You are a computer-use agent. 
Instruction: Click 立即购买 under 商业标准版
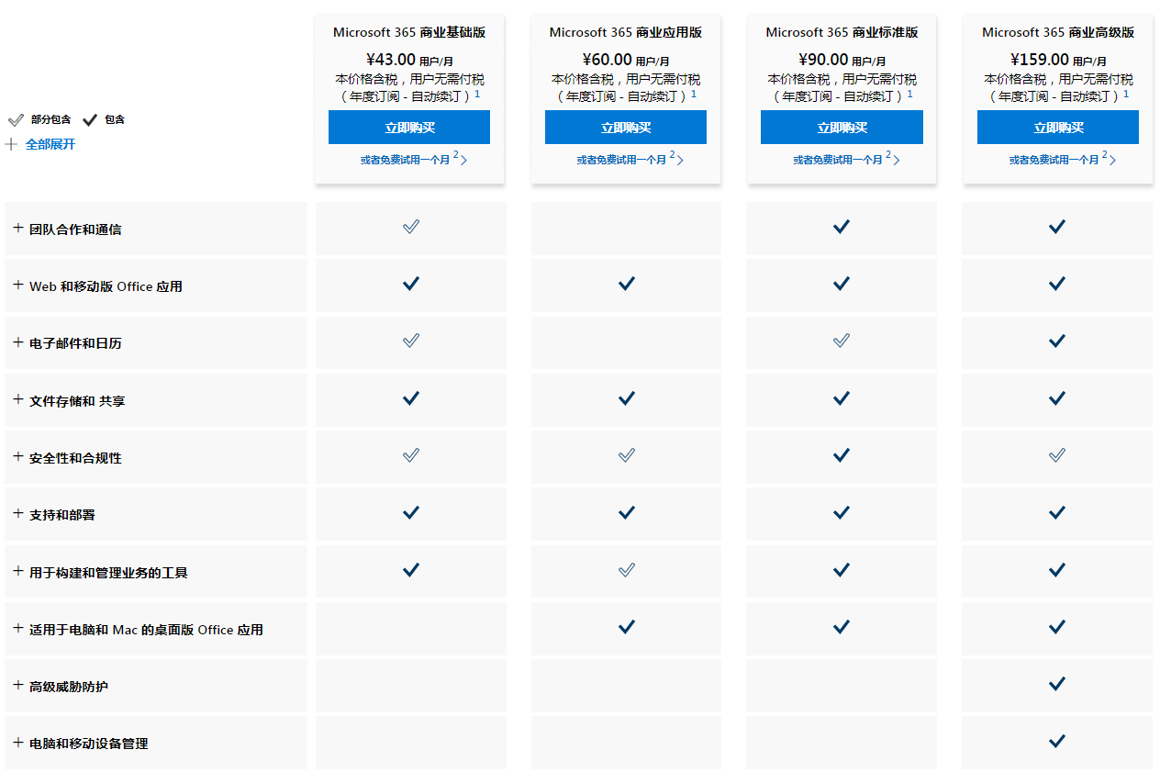pyautogui.click(x=842, y=128)
